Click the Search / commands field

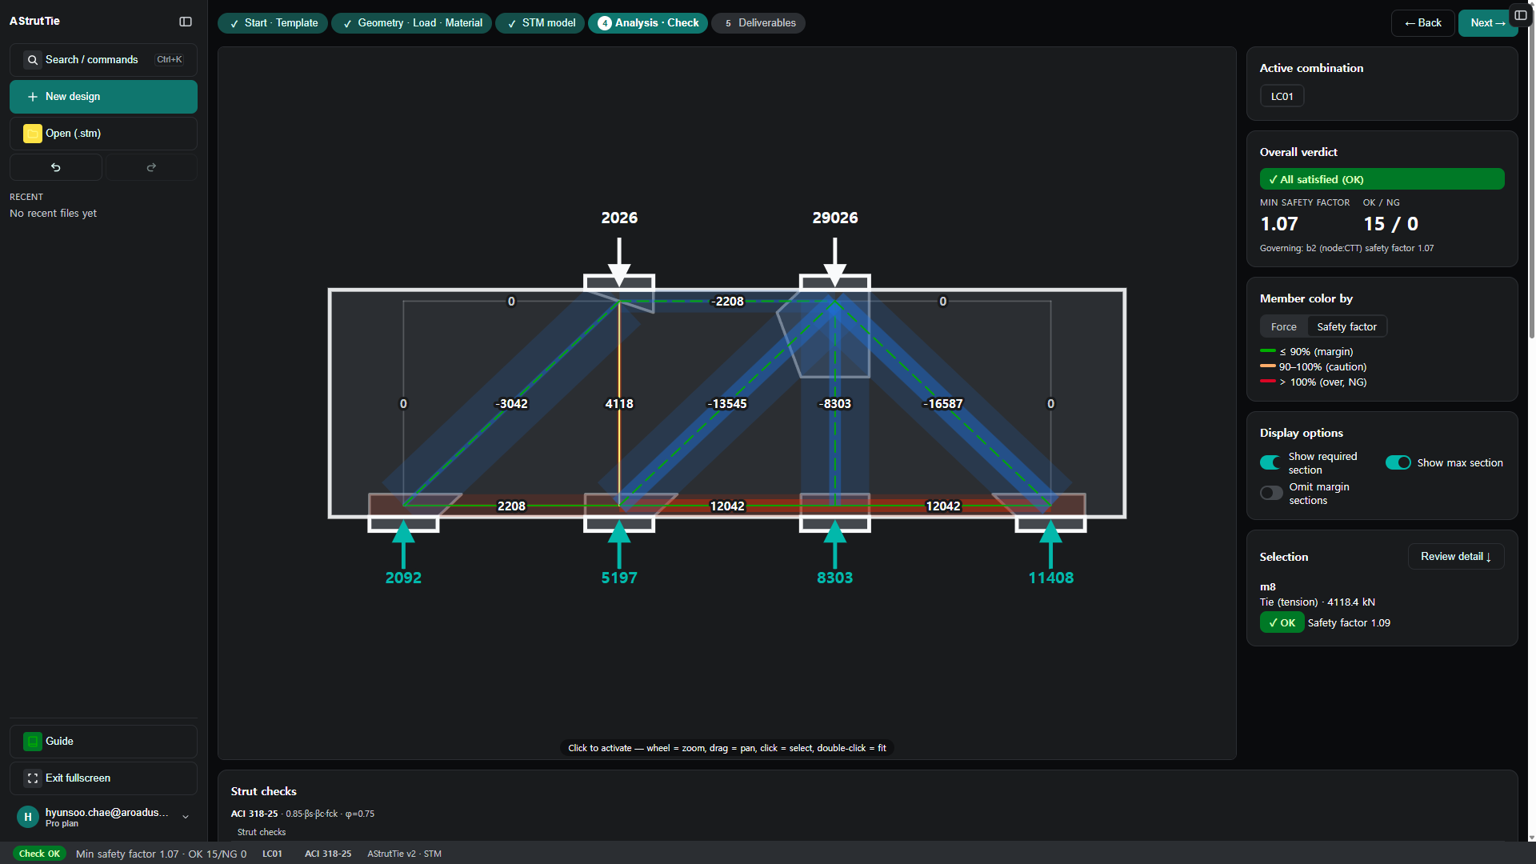103,60
